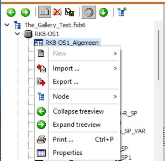This screenshot has width=165, height=161.
Task: Open the Import ... submenu
Action: [x=77, y=68]
